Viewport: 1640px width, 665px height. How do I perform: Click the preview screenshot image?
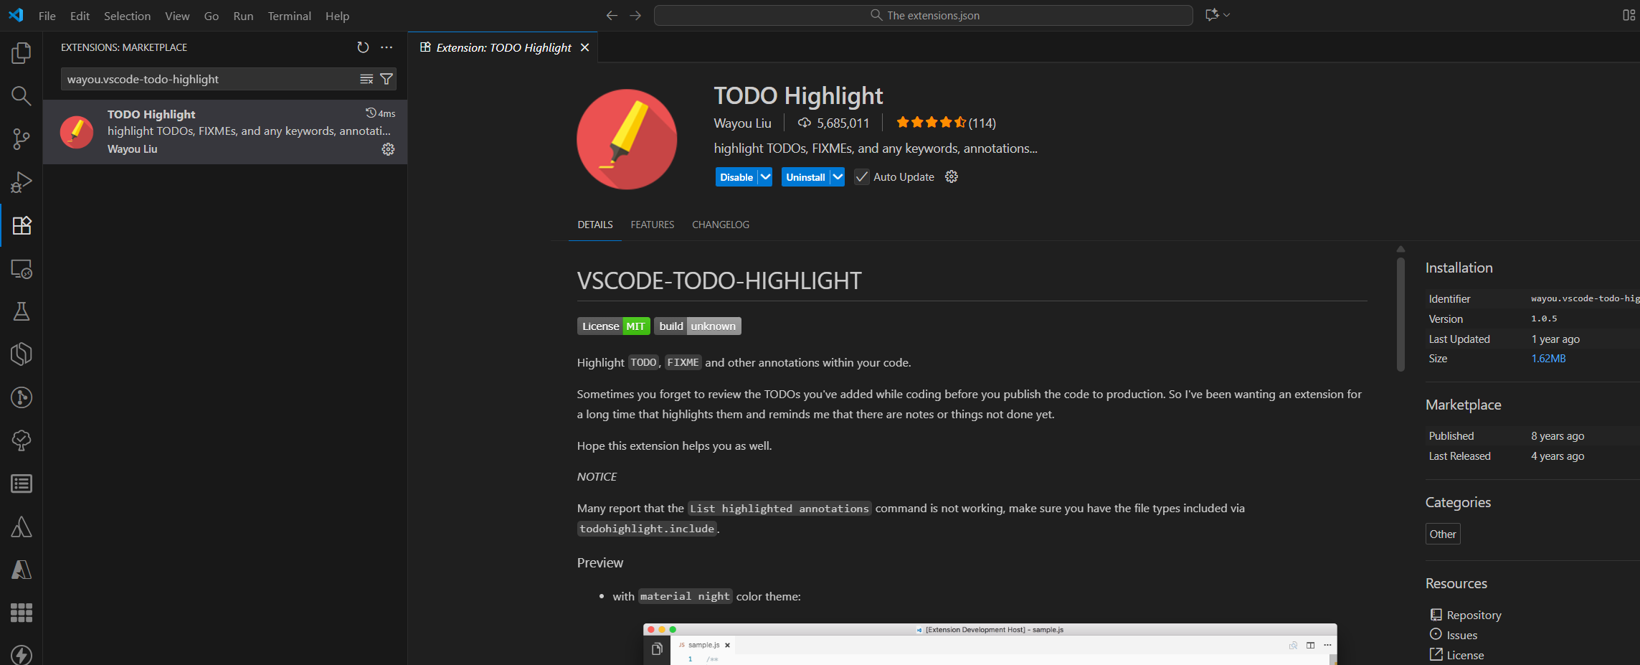(990, 644)
